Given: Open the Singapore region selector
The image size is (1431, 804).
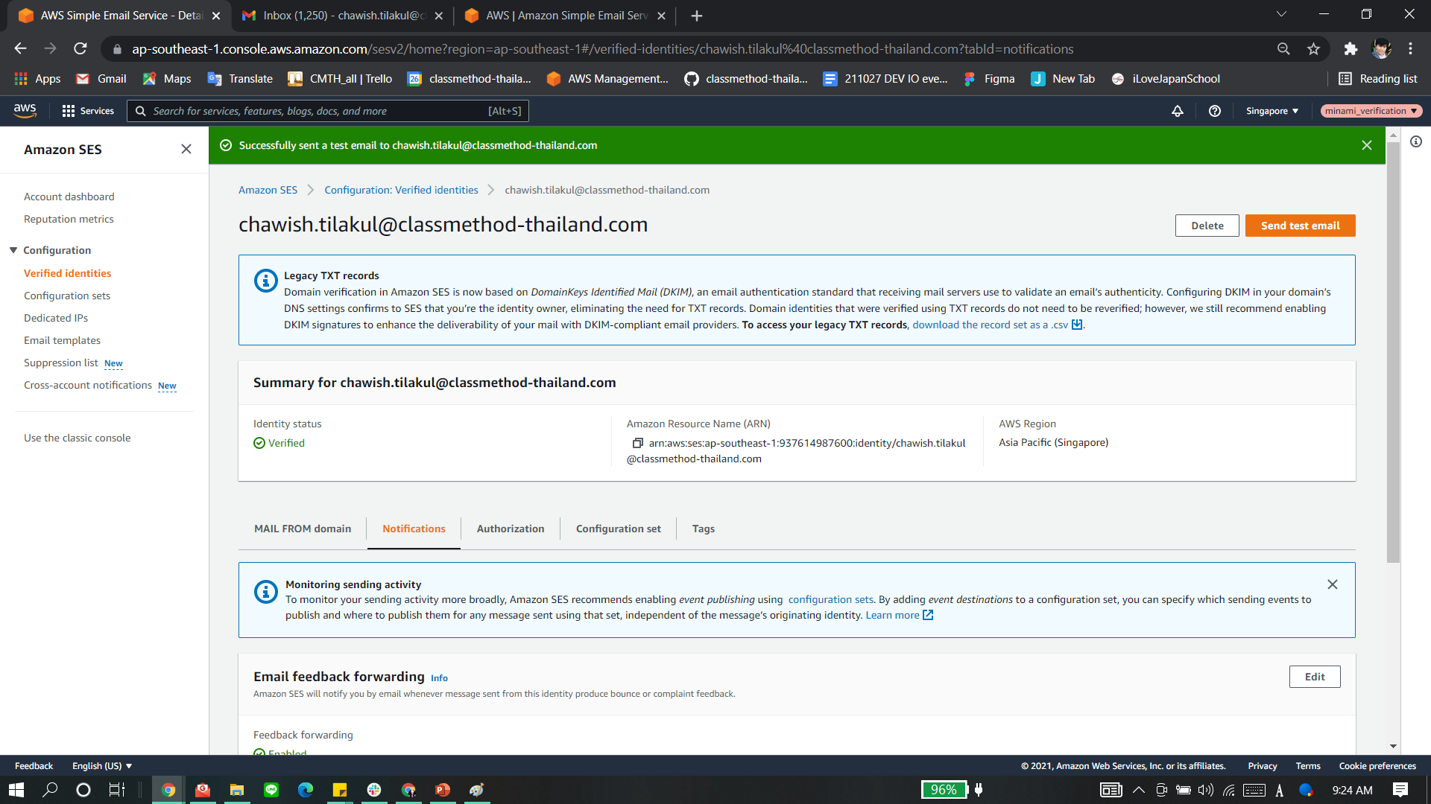Looking at the screenshot, I should (1272, 111).
